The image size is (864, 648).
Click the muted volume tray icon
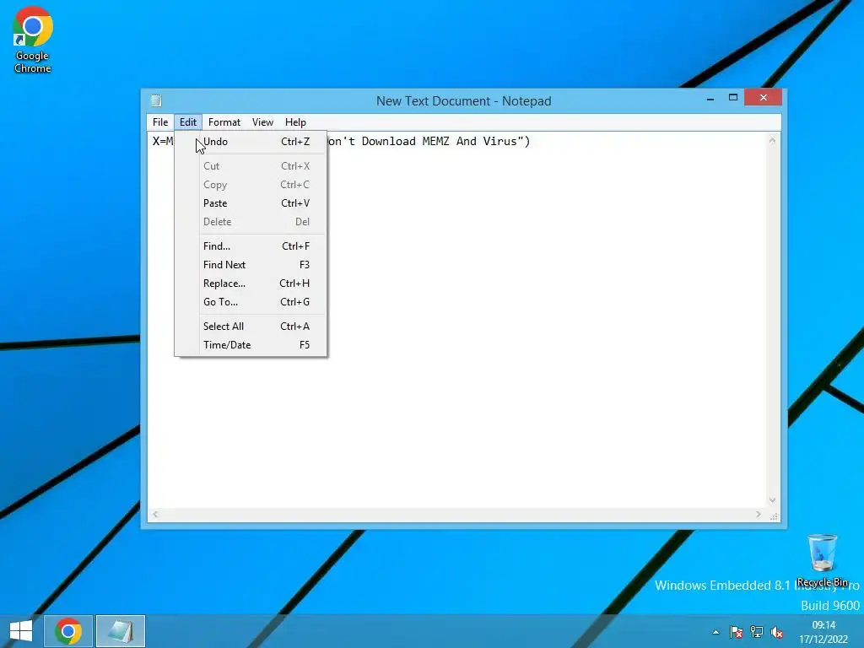coord(777,632)
